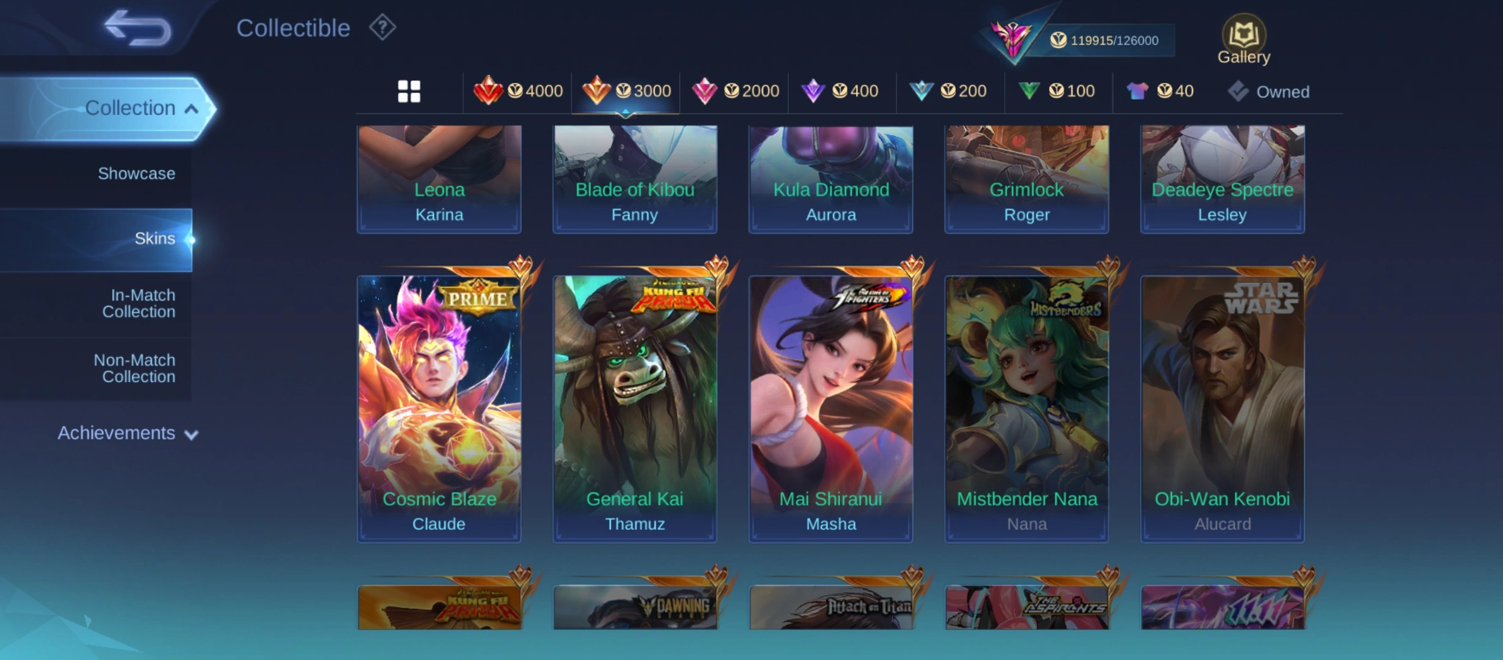The width and height of the screenshot is (1503, 660).
Task: Select the 200-point skin tab
Action: point(948,91)
